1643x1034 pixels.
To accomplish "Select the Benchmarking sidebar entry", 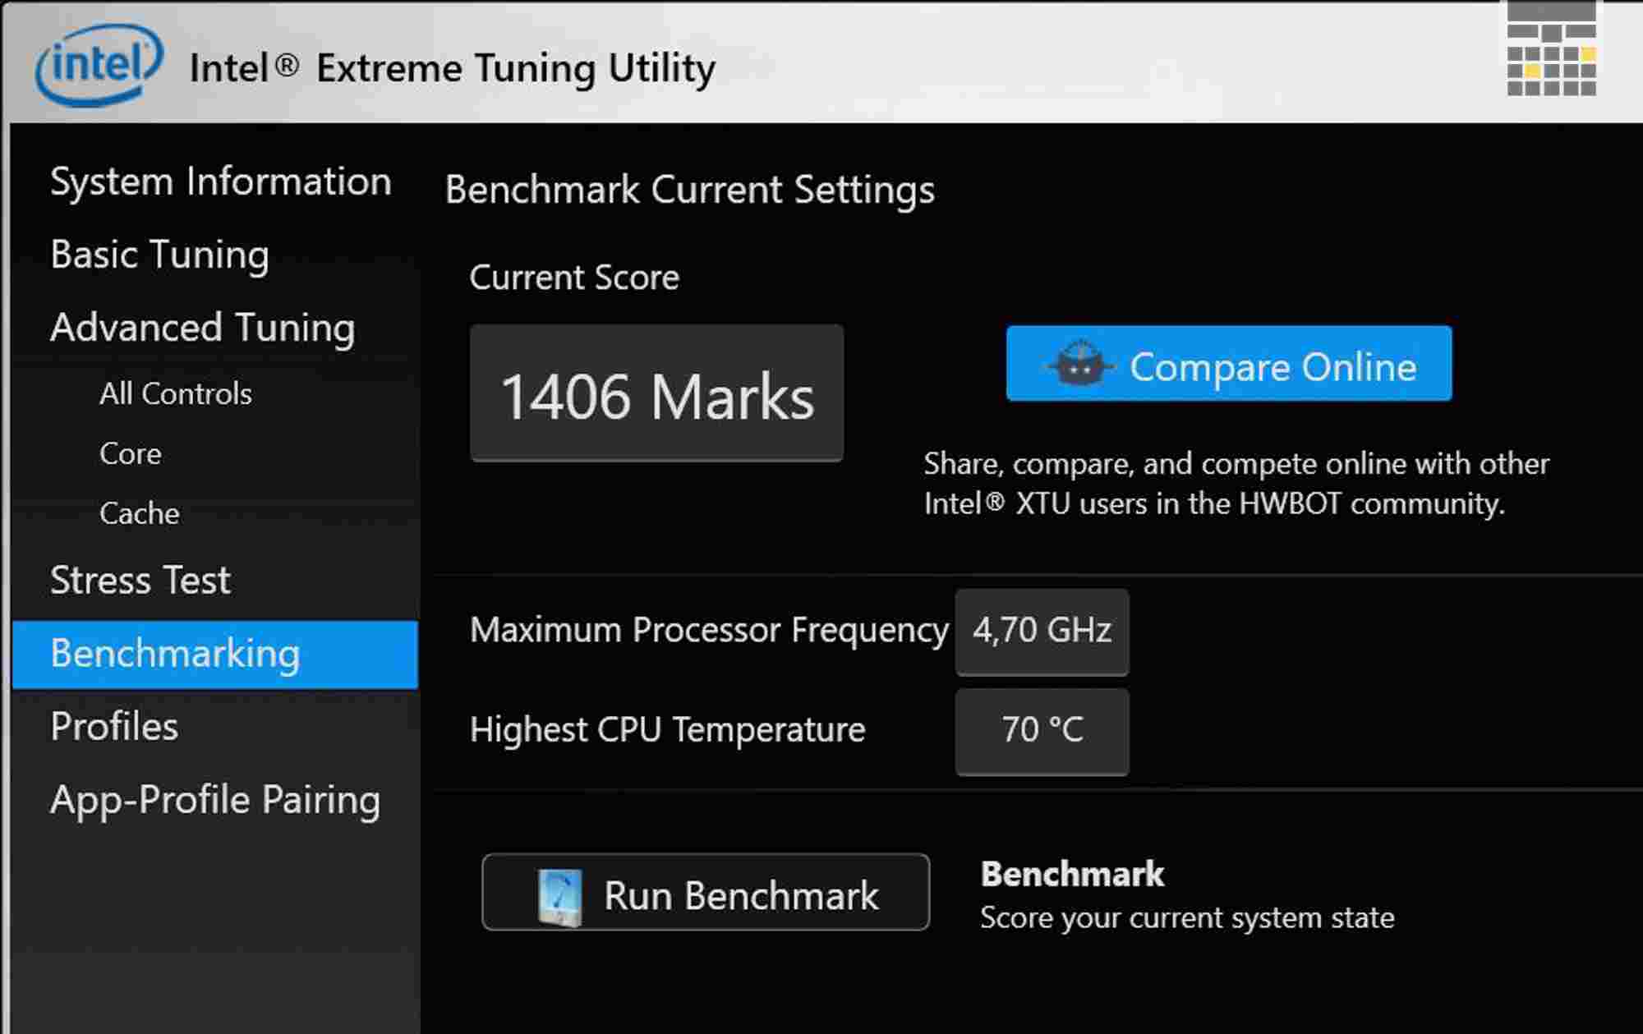I will (x=215, y=655).
